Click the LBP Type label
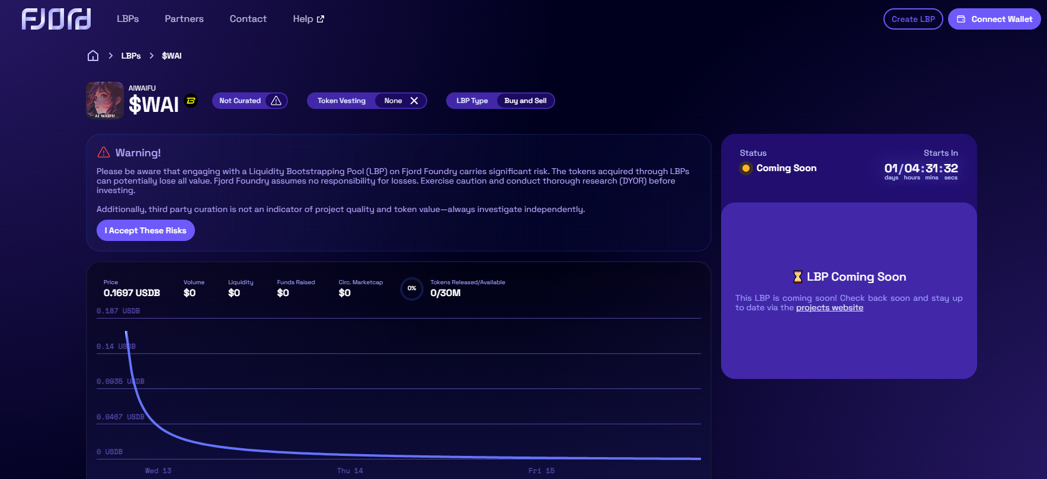Image resolution: width=1047 pixels, height=479 pixels. [472, 101]
